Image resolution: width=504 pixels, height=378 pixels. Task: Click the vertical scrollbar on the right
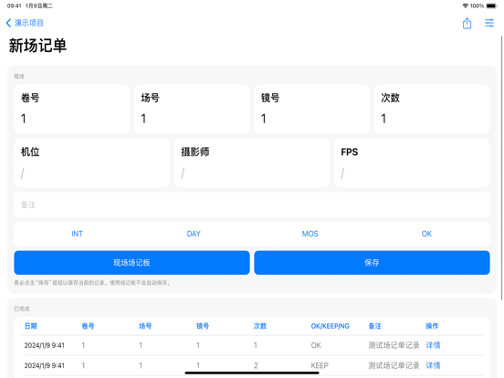501,167
